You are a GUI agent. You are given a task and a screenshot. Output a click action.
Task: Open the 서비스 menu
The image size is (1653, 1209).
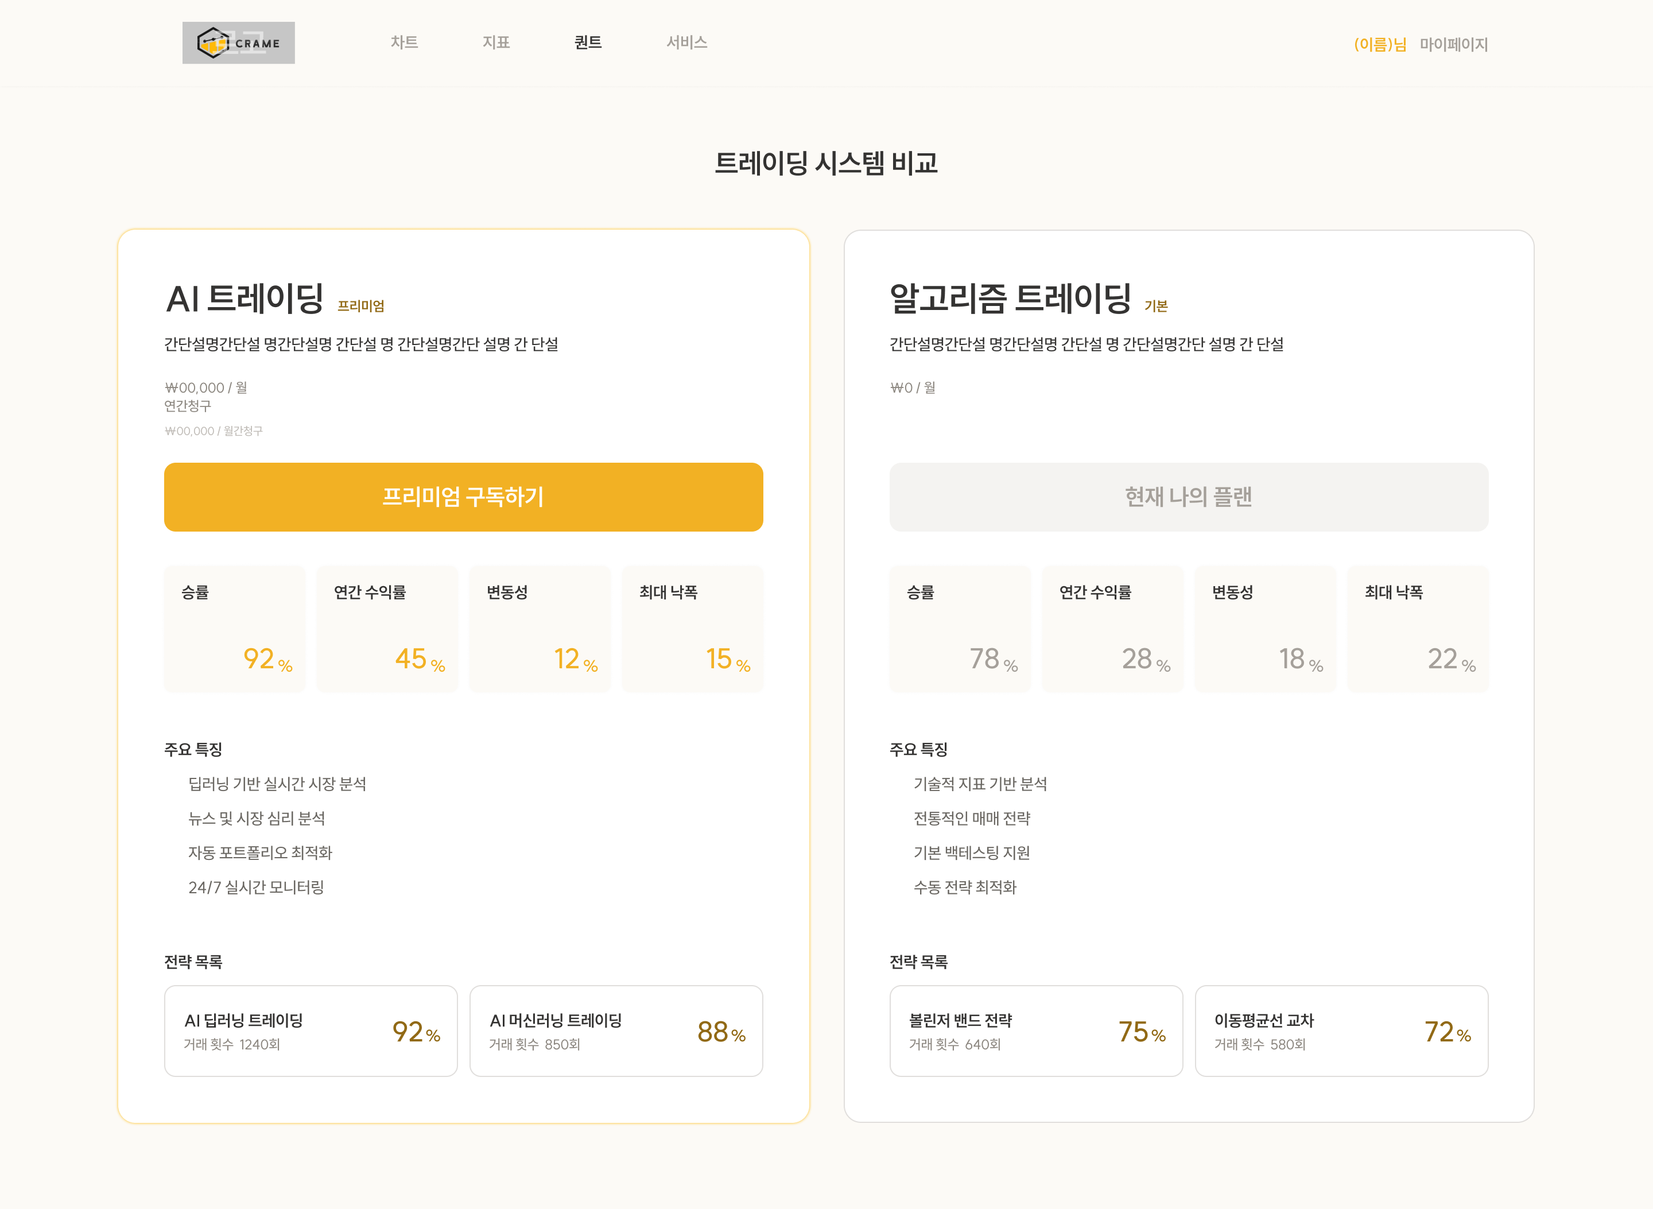686,42
